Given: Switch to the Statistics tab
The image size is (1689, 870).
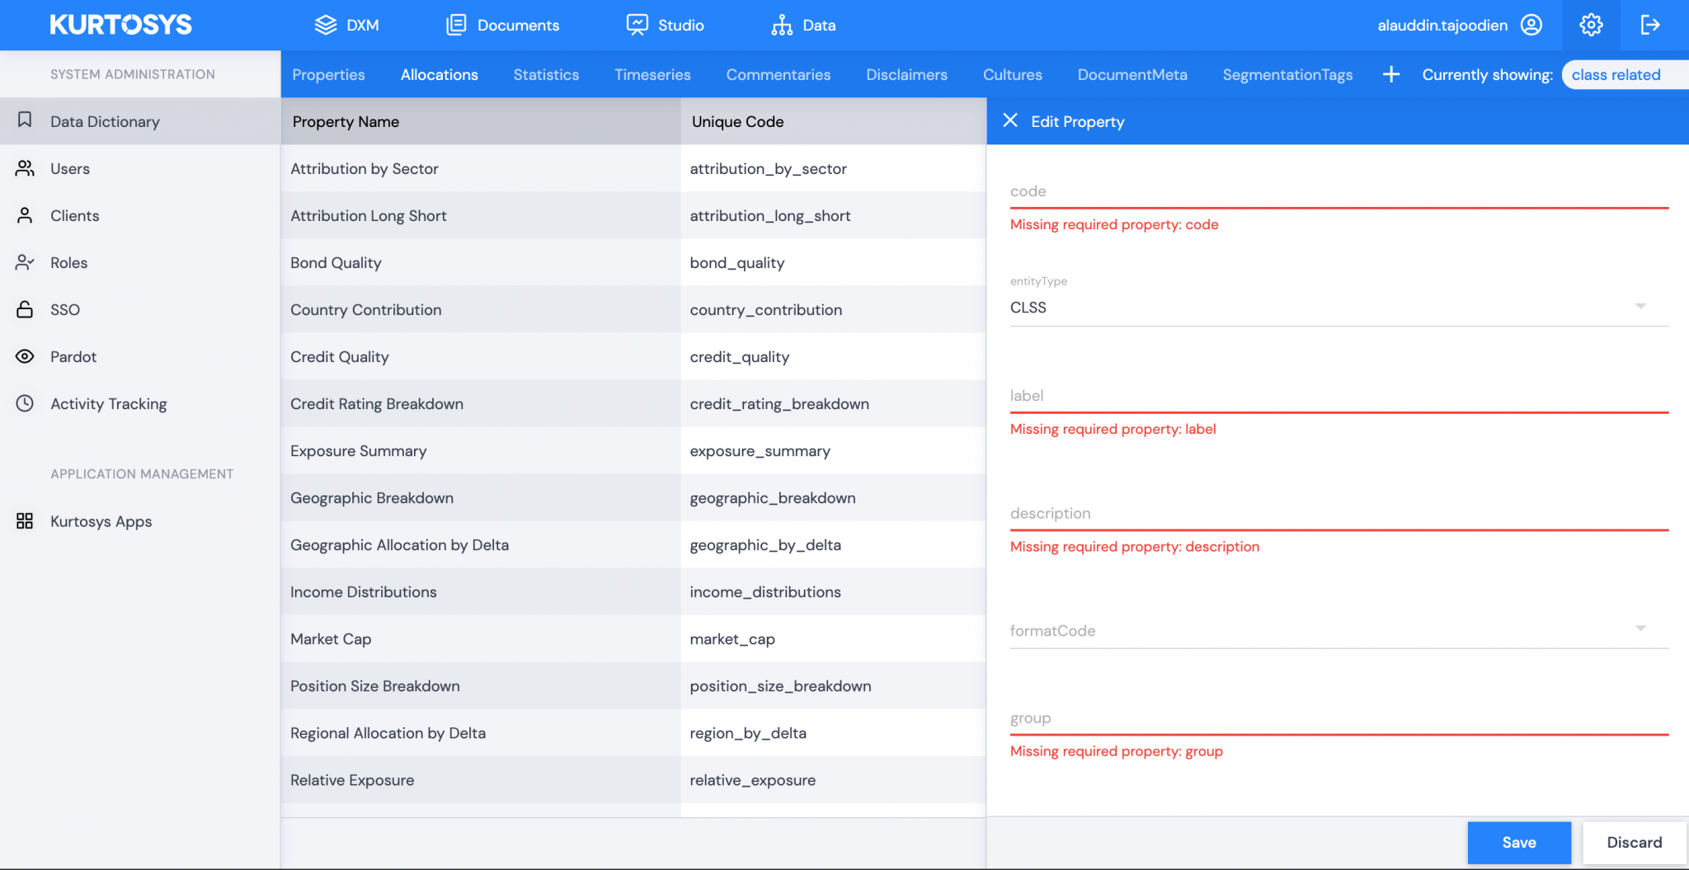Looking at the screenshot, I should (x=546, y=74).
